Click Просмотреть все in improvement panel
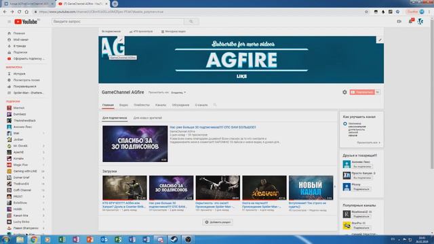The width and height of the screenshot is (434, 244). [x=368, y=142]
